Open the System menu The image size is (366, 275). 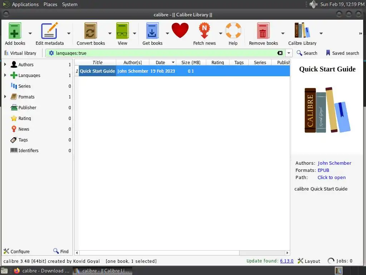point(70,4)
